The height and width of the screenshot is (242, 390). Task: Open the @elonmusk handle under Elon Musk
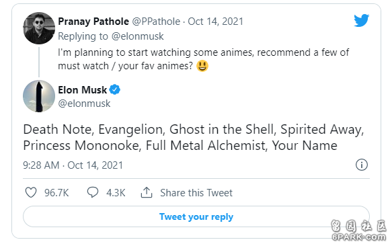[x=84, y=104]
